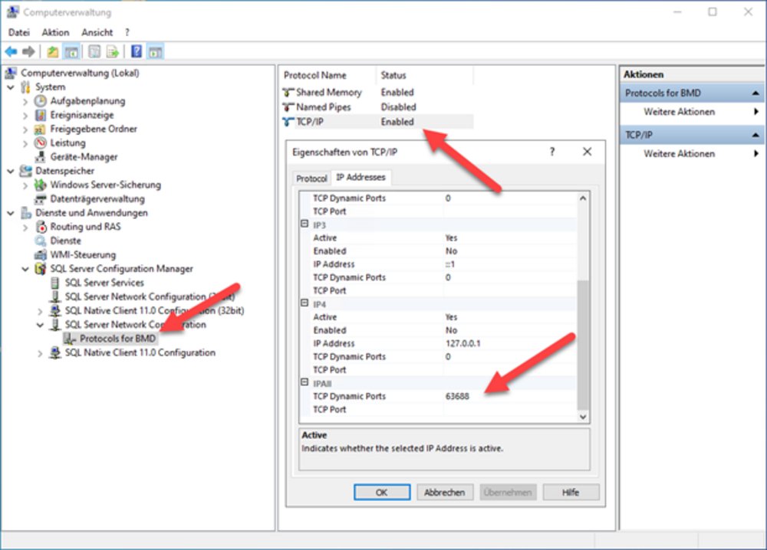The image size is (767, 550).
Task: Collapse the IPAll section
Action: (304, 382)
